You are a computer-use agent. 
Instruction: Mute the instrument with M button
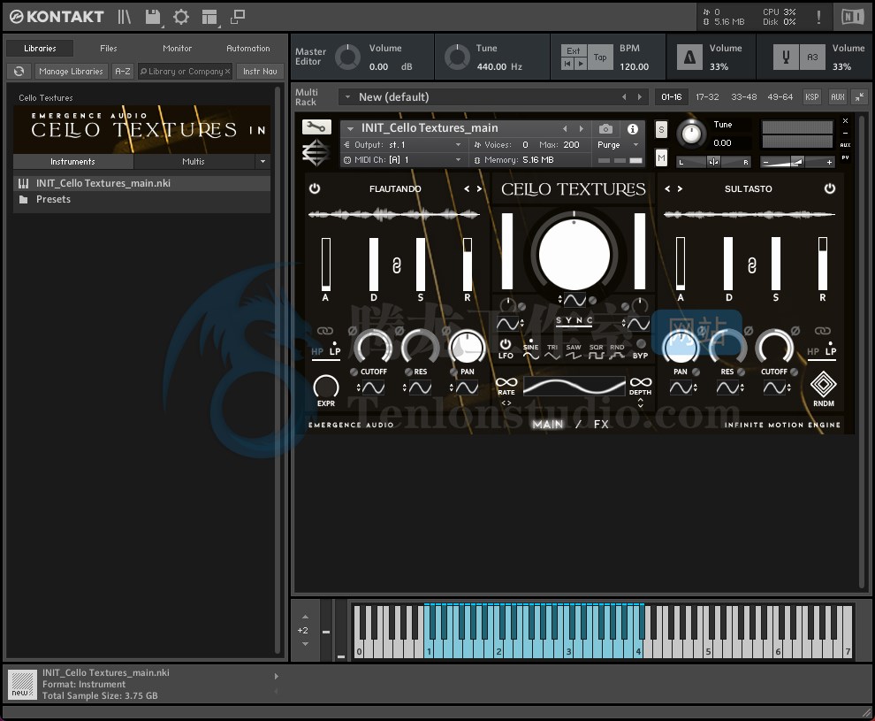pyautogui.click(x=661, y=158)
